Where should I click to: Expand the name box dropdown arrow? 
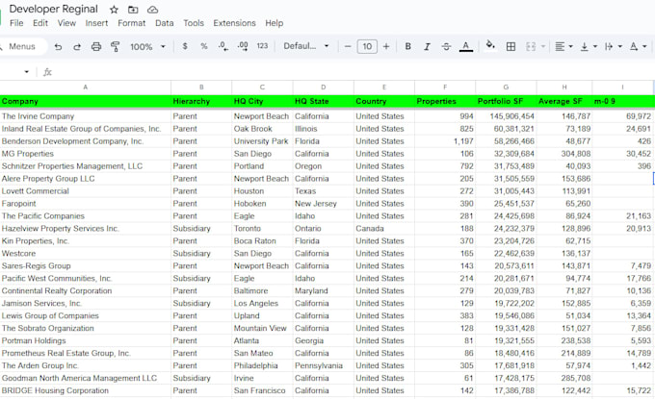(27, 72)
